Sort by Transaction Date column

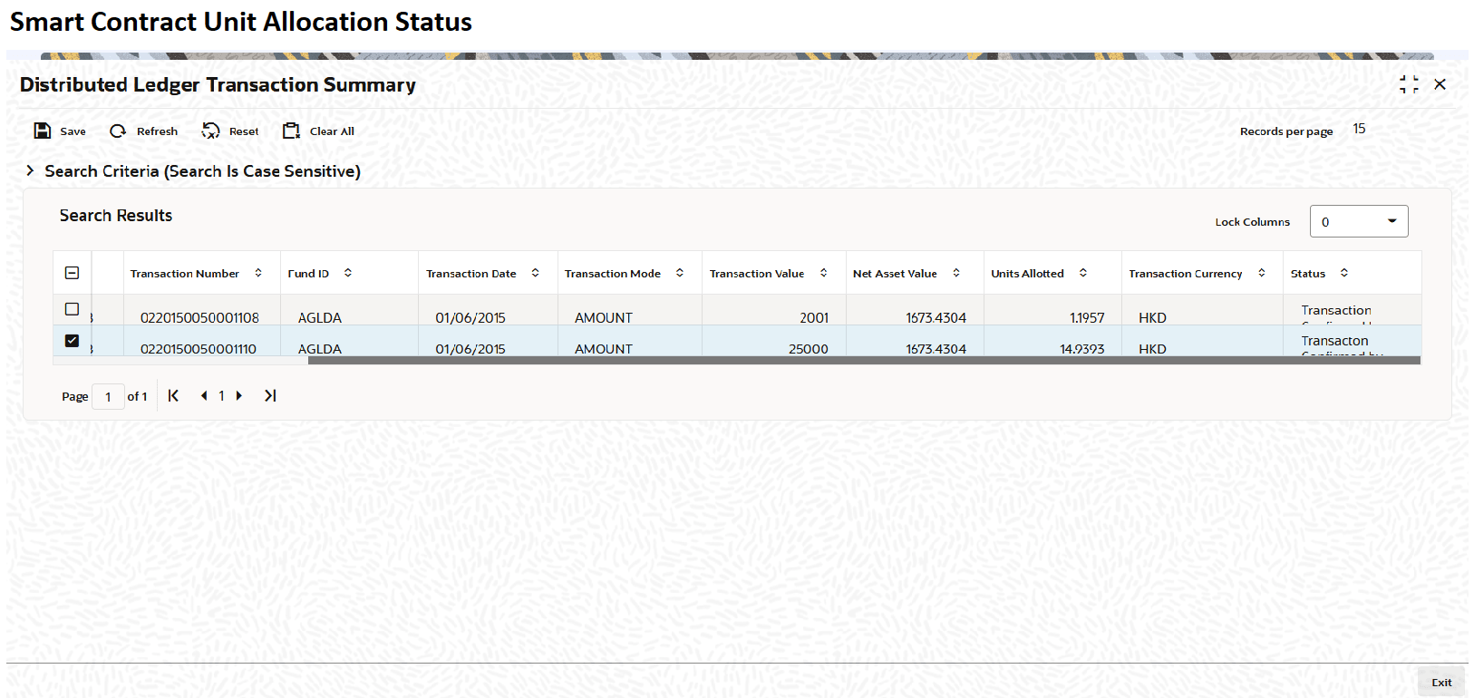tap(536, 273)
